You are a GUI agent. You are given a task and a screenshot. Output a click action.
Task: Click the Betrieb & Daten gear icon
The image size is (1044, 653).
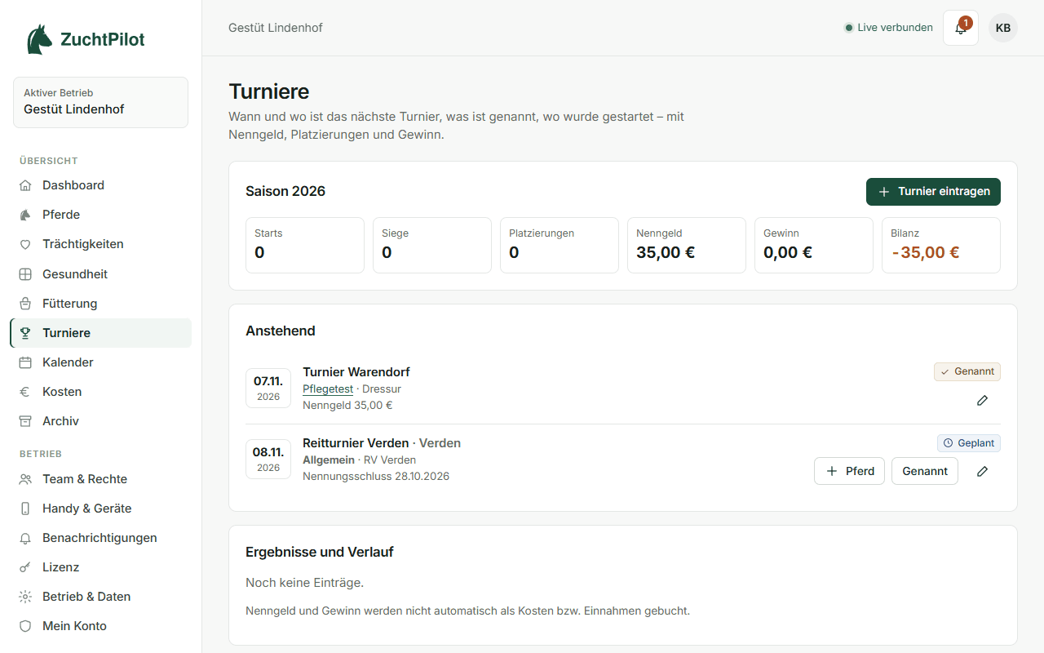click(x=25, y=597)
